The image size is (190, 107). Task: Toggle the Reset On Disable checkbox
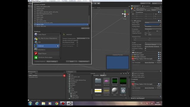tap(133, 73)
